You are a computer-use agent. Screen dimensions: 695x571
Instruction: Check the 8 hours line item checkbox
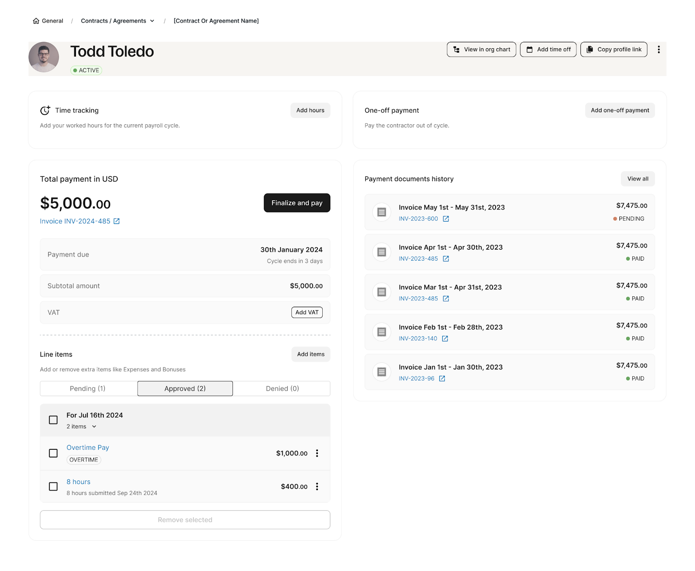53,486
